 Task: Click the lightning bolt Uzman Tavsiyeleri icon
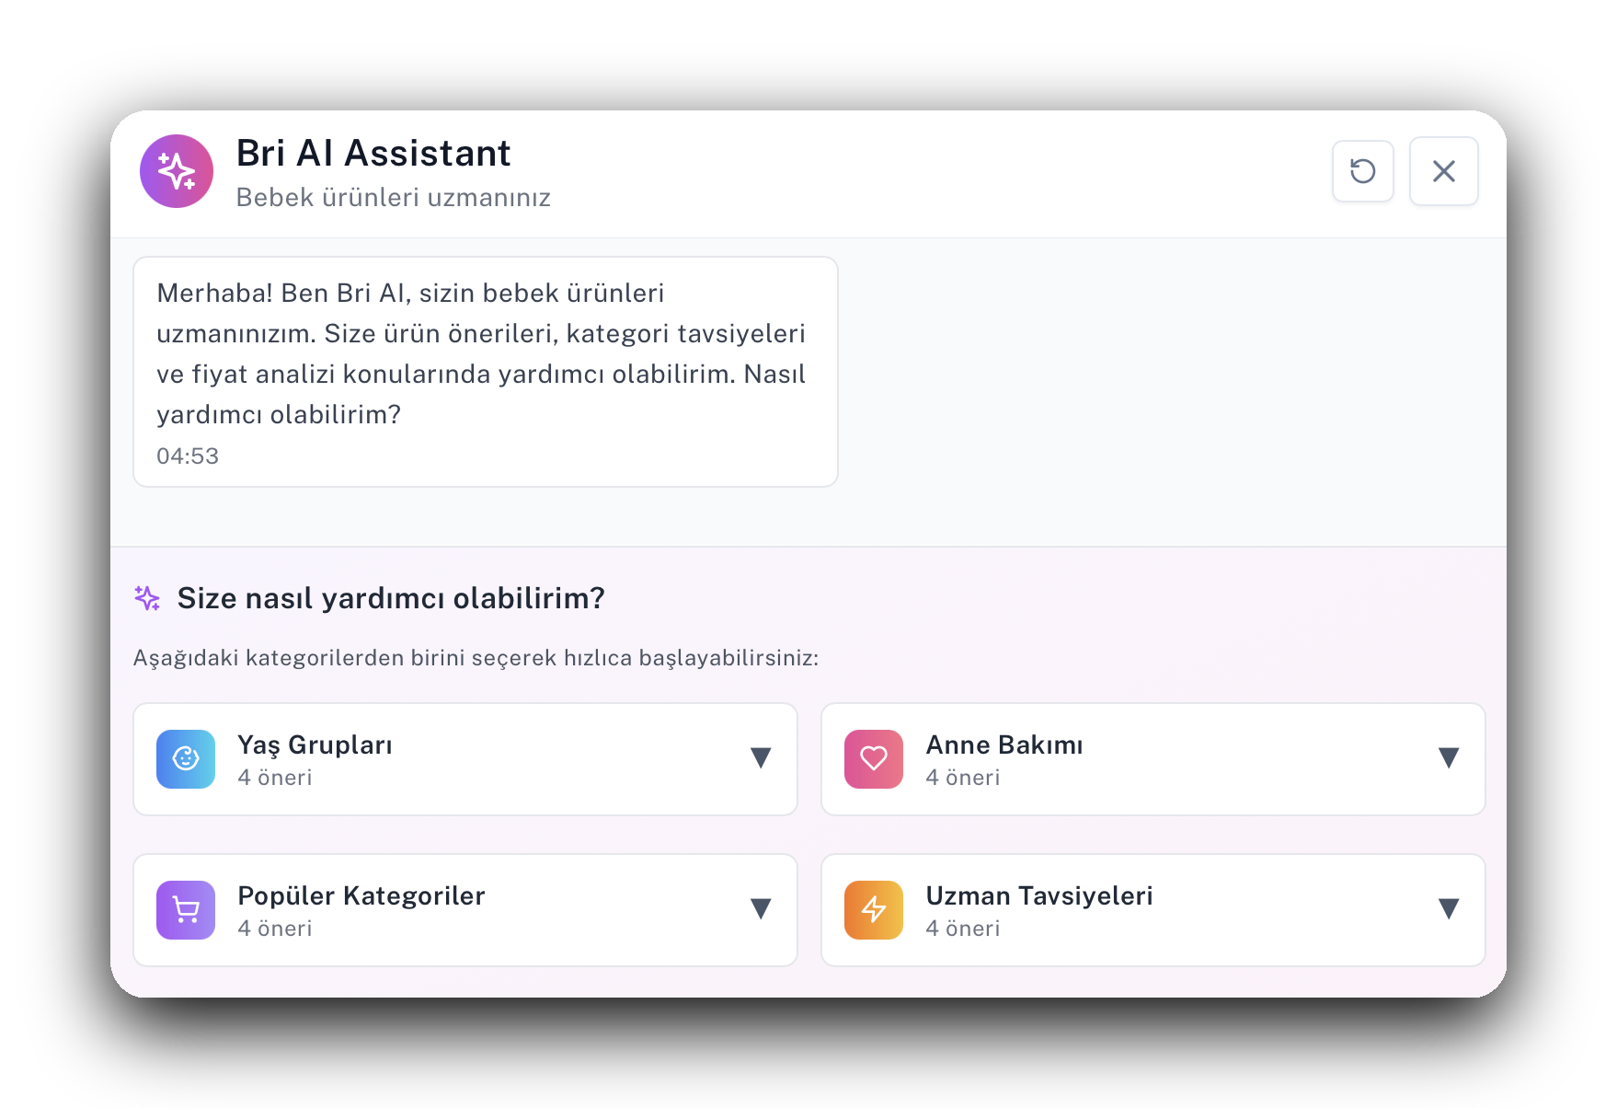tap(874, 910)
